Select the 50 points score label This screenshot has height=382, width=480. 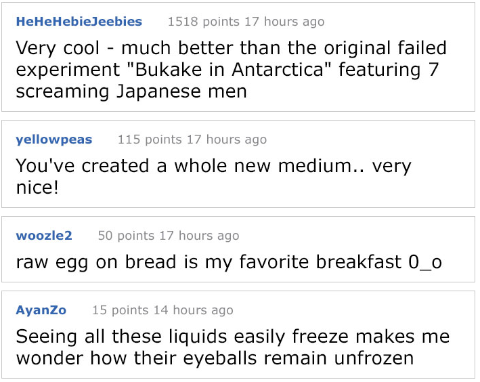[126, 236]
